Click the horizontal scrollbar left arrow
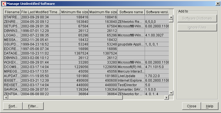 (x=6, y=97)
